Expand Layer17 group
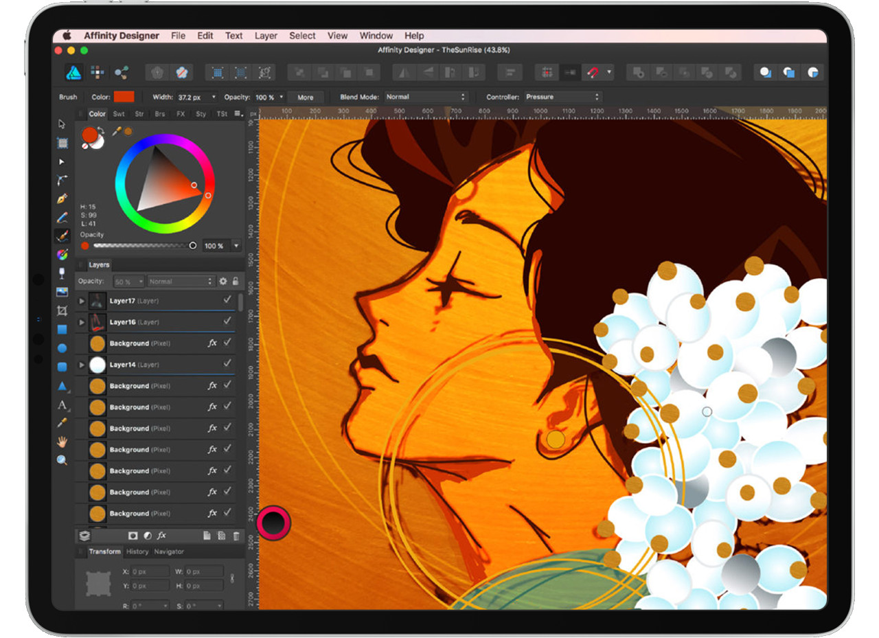 [x=82, y=301]
